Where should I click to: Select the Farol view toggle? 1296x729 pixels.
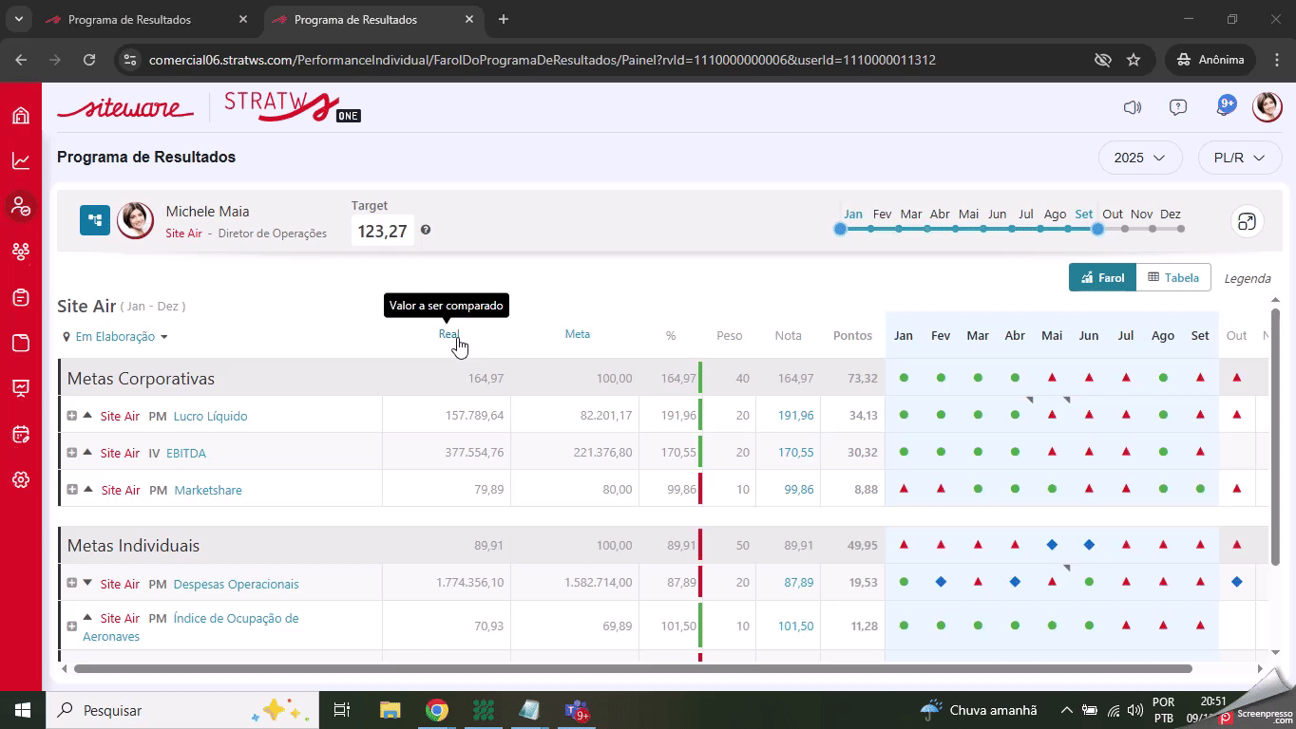(1102, 277)
